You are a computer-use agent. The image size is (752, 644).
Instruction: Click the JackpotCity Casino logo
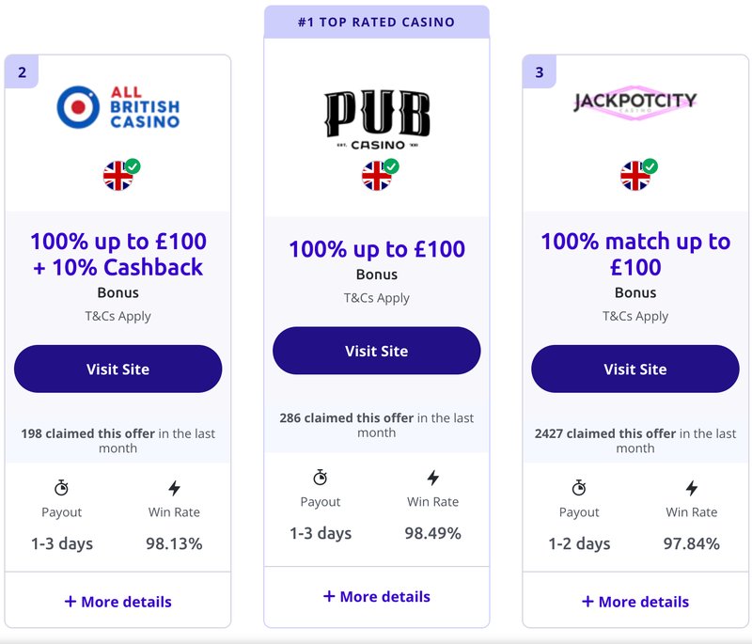pos(635,103)
